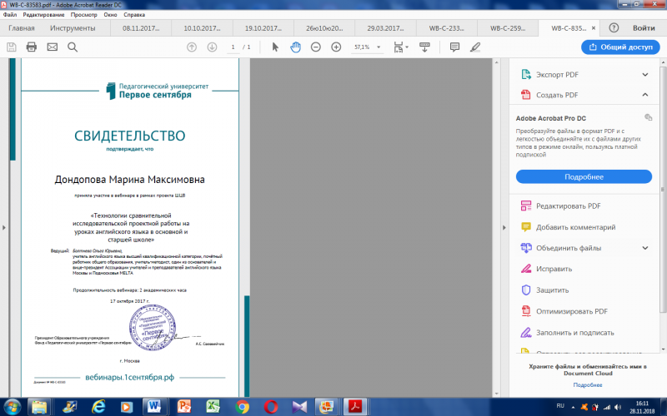Select the highlight text pen tool
The image size is (667, 416).
coord(475,47)
